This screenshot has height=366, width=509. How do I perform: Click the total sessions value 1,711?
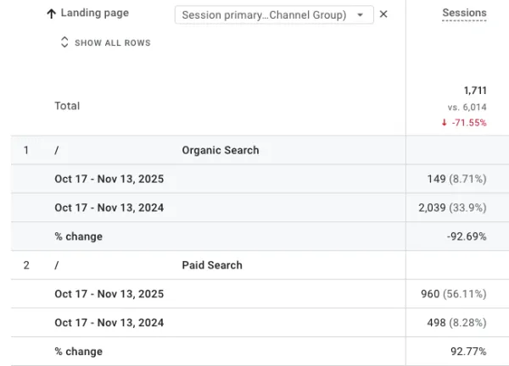click(475, 91)
